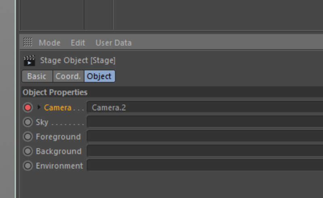The height and width of the screenshot is (198, 323).
Task: Click the Camera.2 link field
Action: (205, 107)
